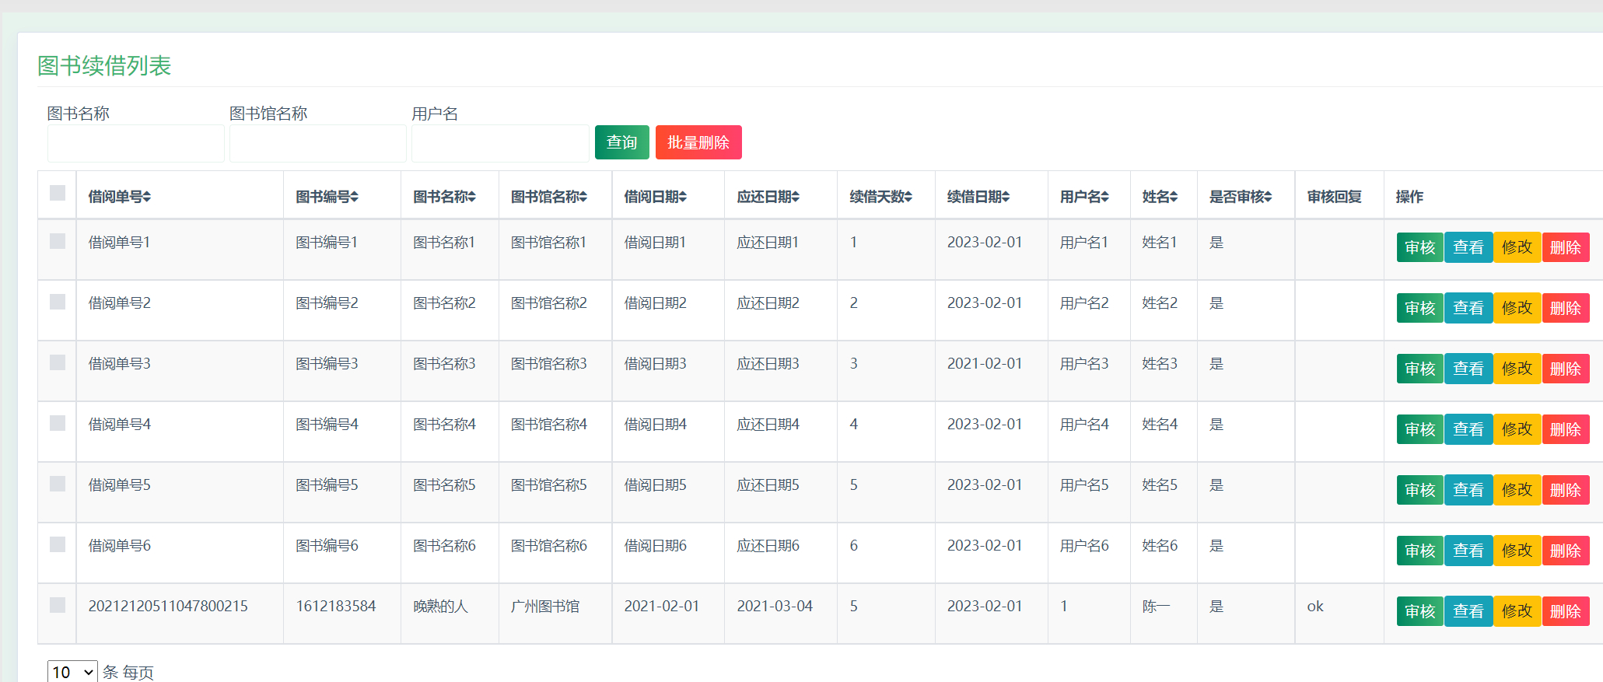This screenshot has height=682, width=1603.
Task: Check the row checkbox for 借阅单号2
Action: click(58, 302)
